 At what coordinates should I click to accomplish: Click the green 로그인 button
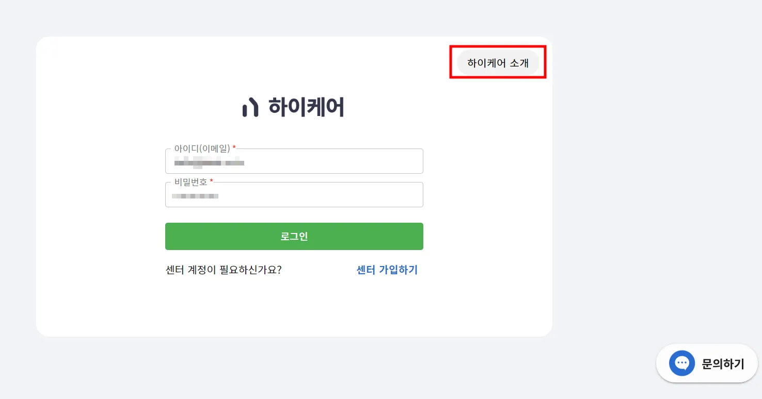coord(294,236)
